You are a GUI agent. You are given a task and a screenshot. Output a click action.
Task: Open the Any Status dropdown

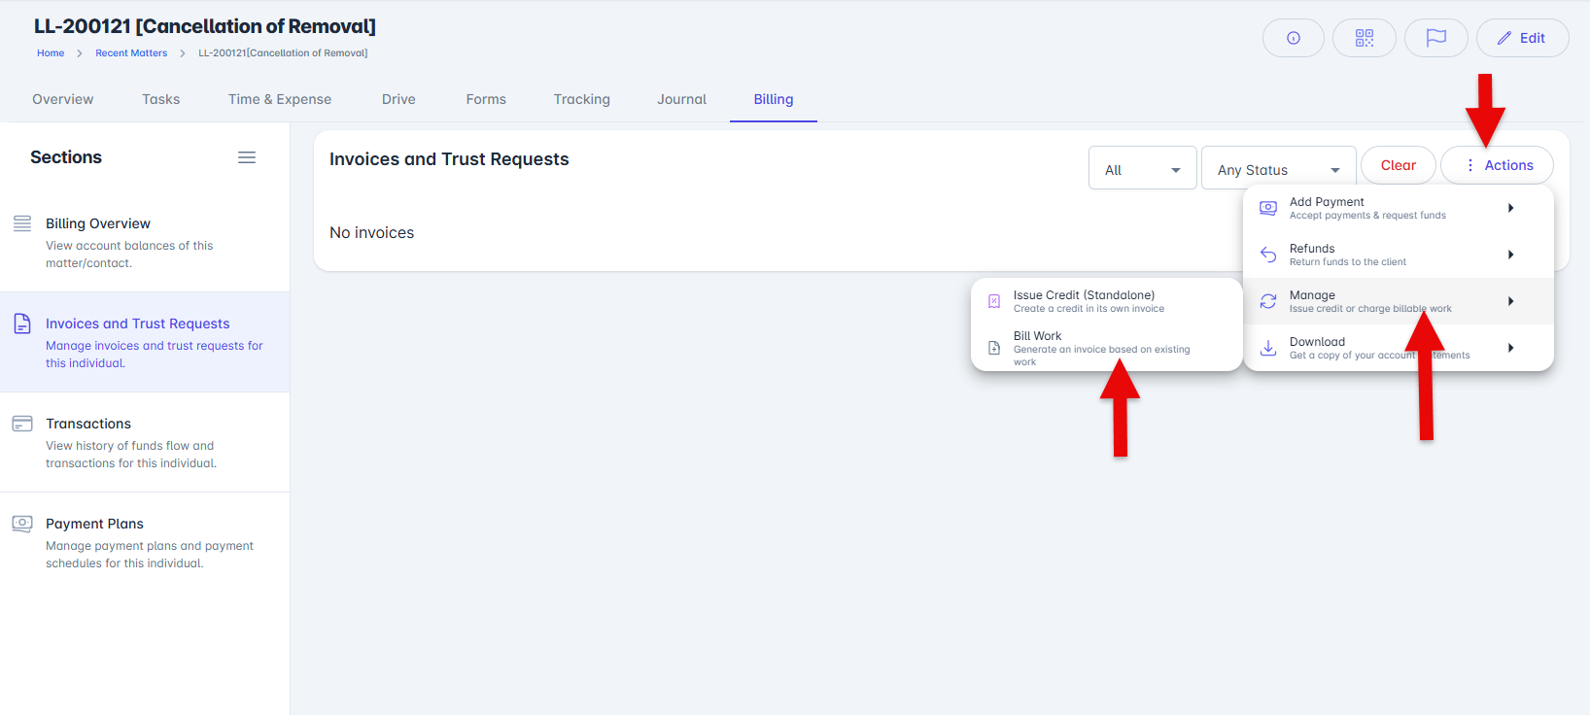point(1279,168)
